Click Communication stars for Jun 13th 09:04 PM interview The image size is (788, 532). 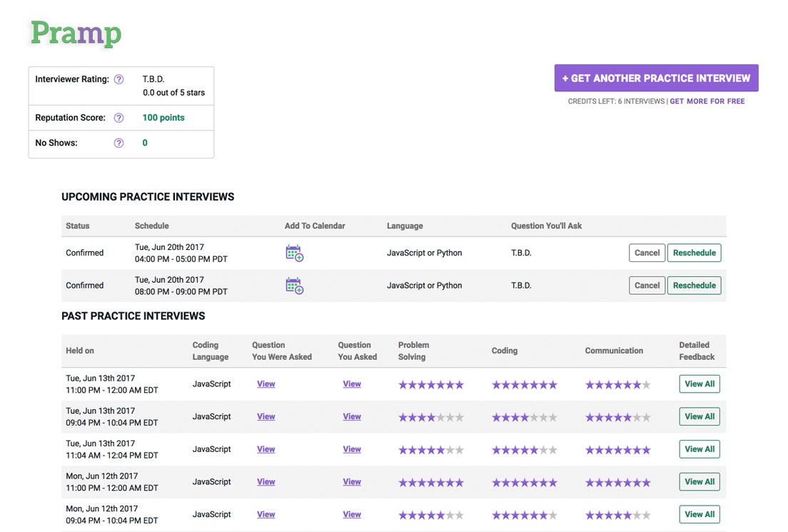pos(617,417)
